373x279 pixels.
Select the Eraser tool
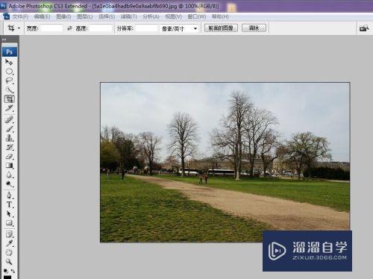pos(9,157)
